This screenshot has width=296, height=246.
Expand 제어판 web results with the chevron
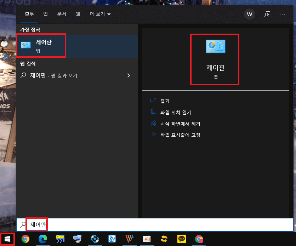click(x=129, y=75)
